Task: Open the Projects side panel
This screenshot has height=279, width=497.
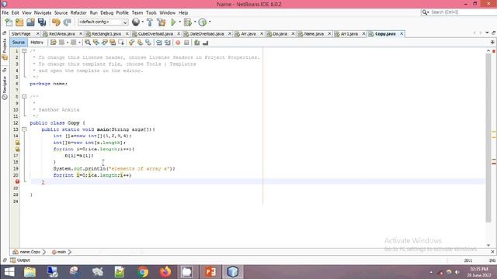Action: (x=5, y=46)
